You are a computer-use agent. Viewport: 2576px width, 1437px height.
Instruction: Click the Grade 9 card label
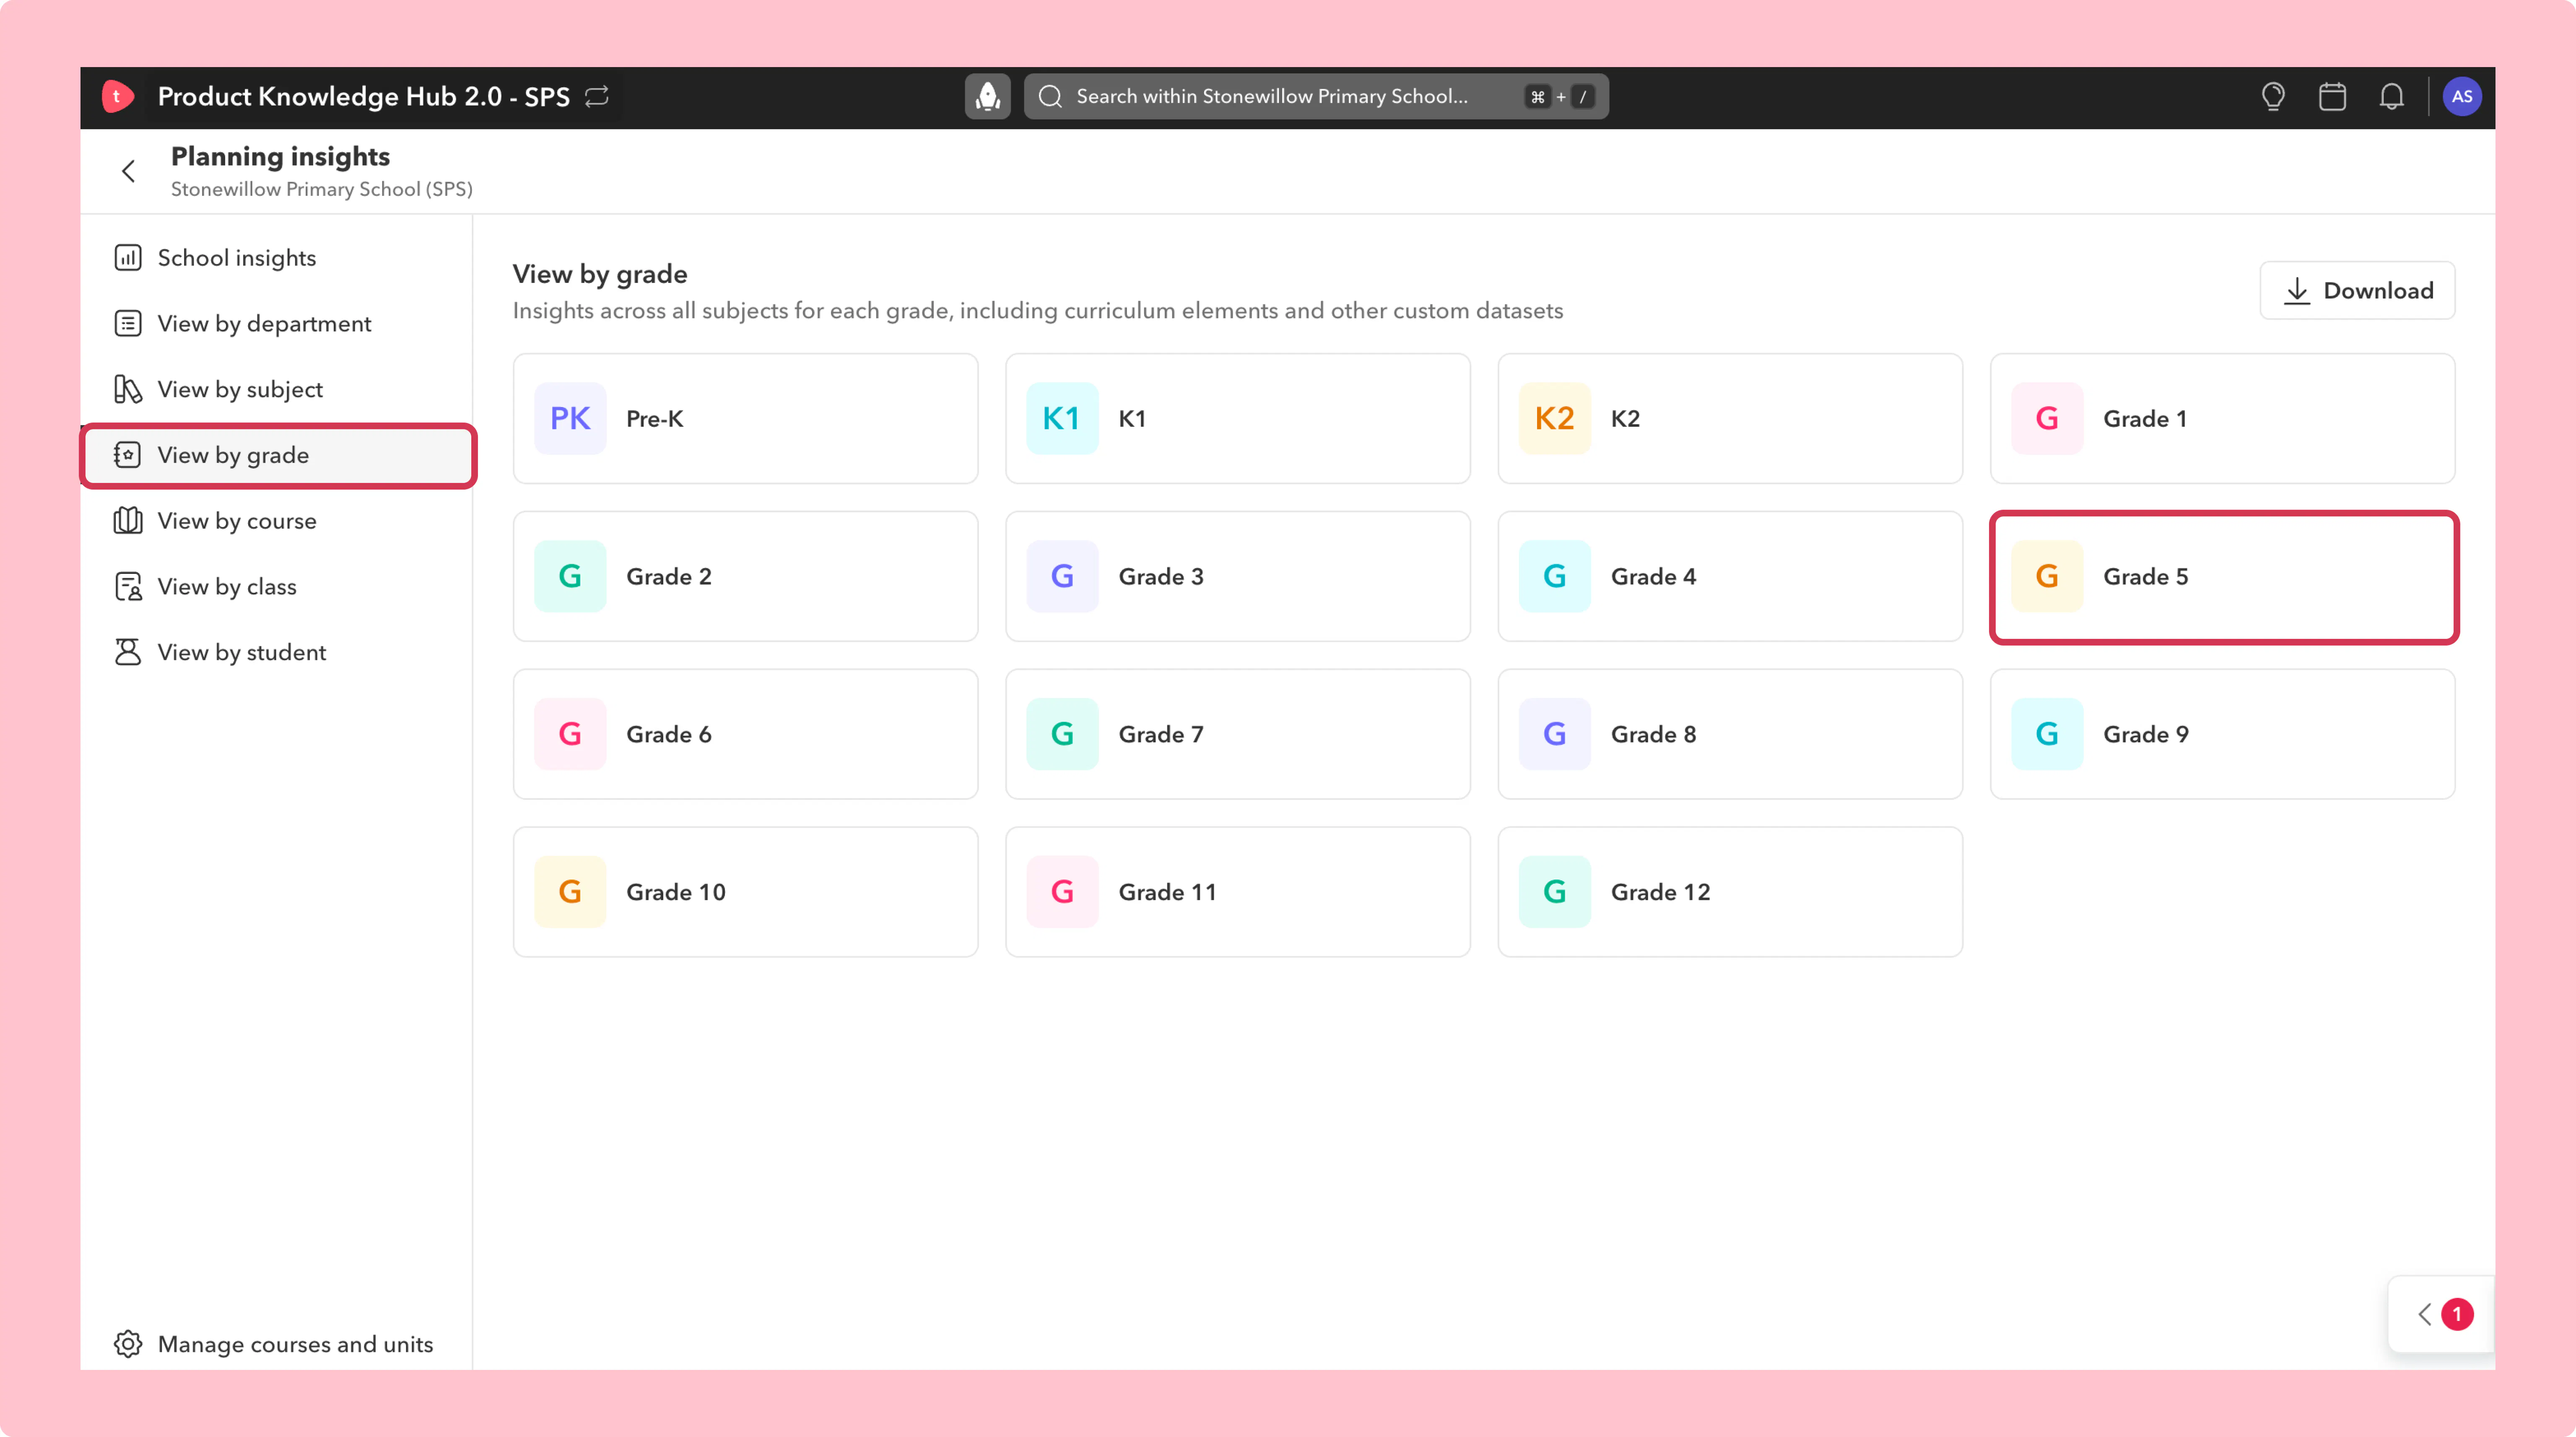(2146, 735)
